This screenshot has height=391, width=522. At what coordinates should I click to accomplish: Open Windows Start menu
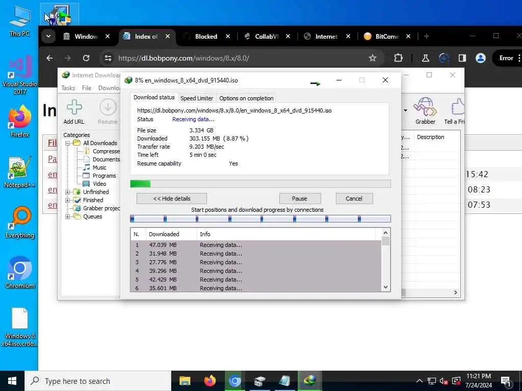pos(12,381)
